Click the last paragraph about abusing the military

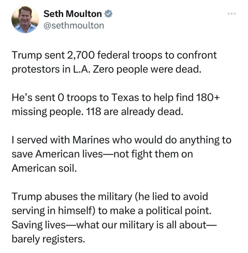(115, 217)
